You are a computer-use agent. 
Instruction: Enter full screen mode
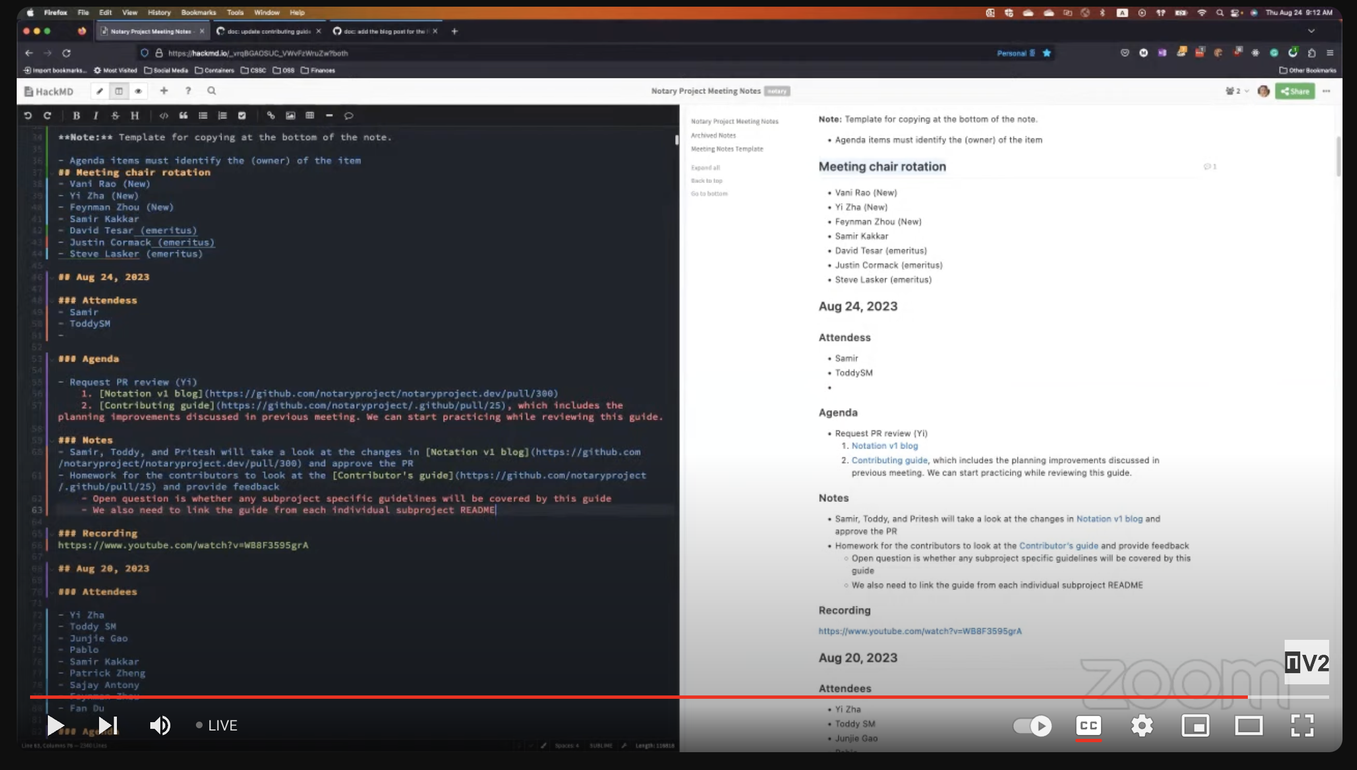click(x=1302, y=725)
